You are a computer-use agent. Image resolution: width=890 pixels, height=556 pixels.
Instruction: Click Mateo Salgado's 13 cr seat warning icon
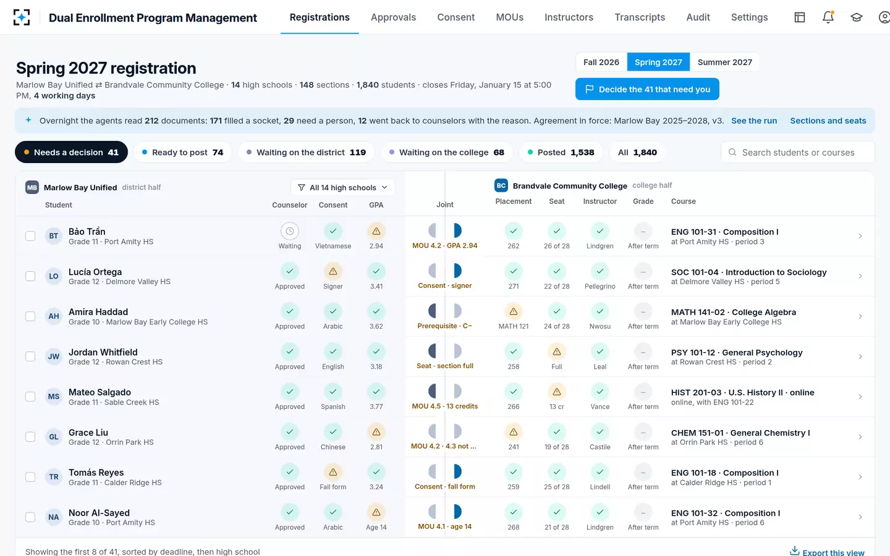pyautogui.click(x=557, y=392)
